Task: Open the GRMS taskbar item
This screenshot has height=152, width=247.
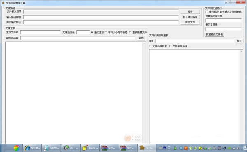Action: (x=51, y=148)
